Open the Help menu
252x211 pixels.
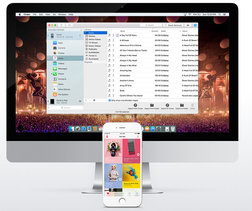pos(71,14)
